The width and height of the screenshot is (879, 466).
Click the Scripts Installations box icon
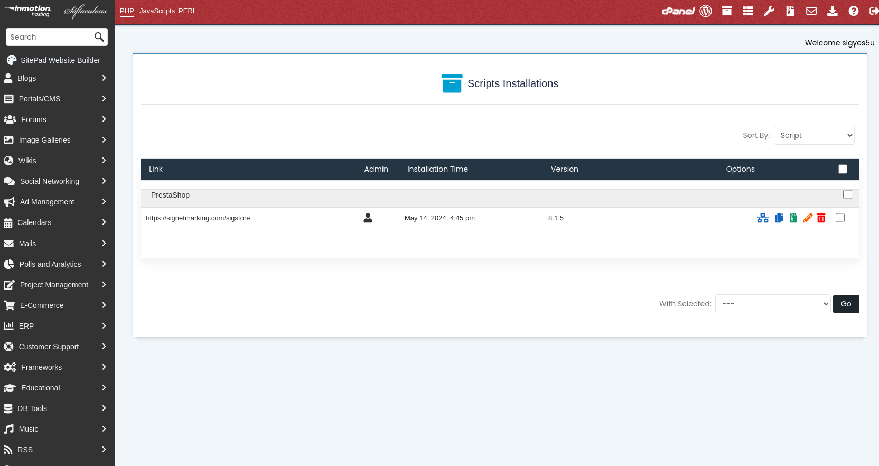click(452, 83)
